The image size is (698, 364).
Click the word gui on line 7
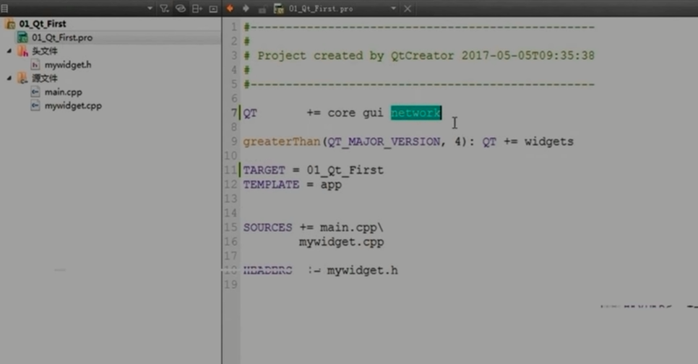(373, 113)
